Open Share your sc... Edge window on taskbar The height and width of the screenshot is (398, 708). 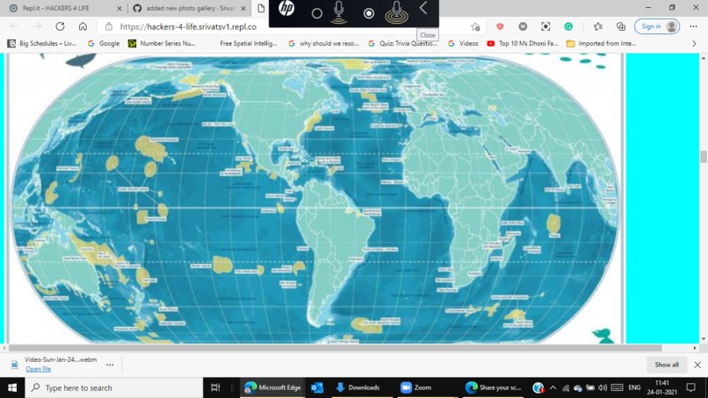click(493, 387)
